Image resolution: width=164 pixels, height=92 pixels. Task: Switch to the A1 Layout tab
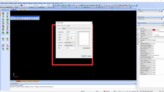coord(24,81)
